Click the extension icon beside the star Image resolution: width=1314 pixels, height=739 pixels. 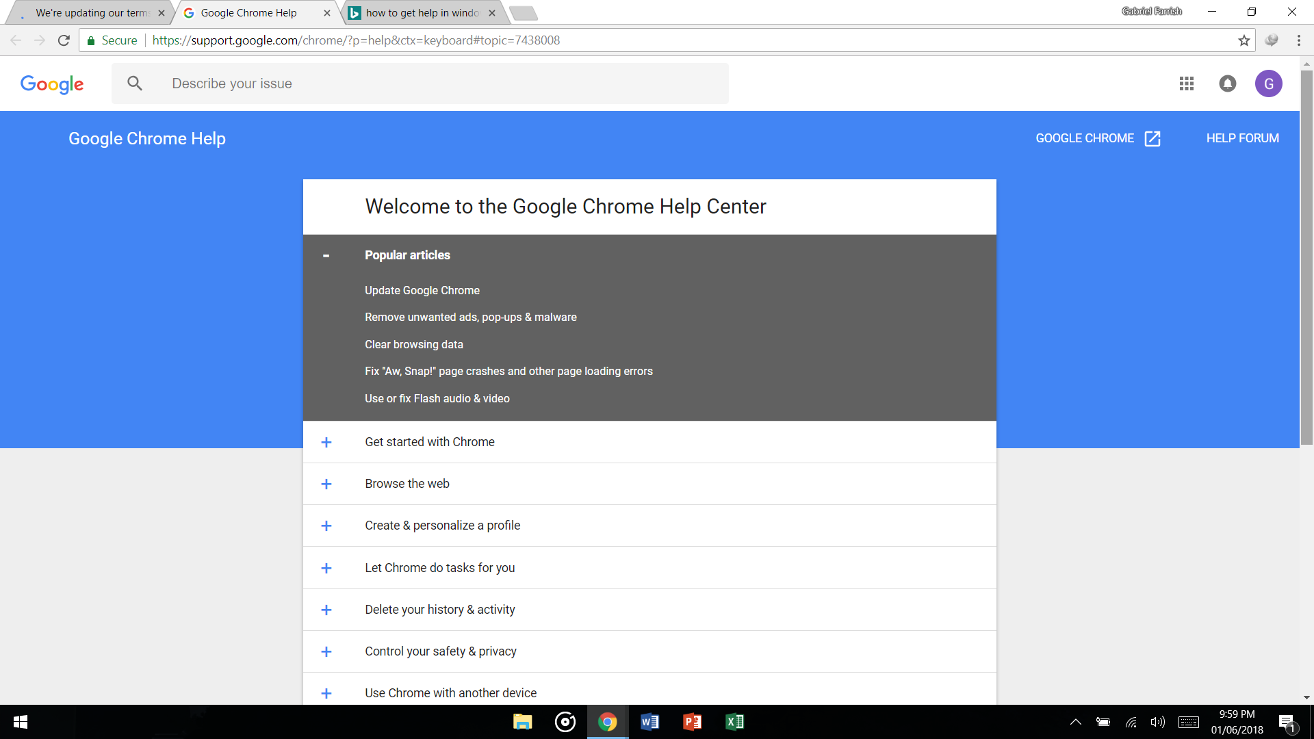click(1272, 40)
